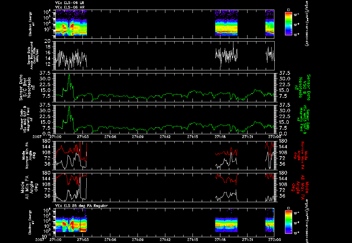
Task: Click 272:00 marker under the MAG SAF-B panel
Action: tap(275, 137)
